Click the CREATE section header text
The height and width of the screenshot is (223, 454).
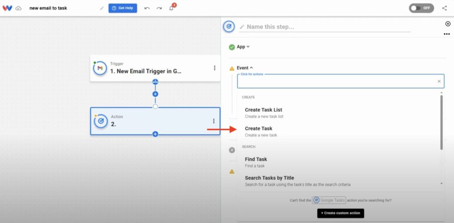(x=248, y=97)
